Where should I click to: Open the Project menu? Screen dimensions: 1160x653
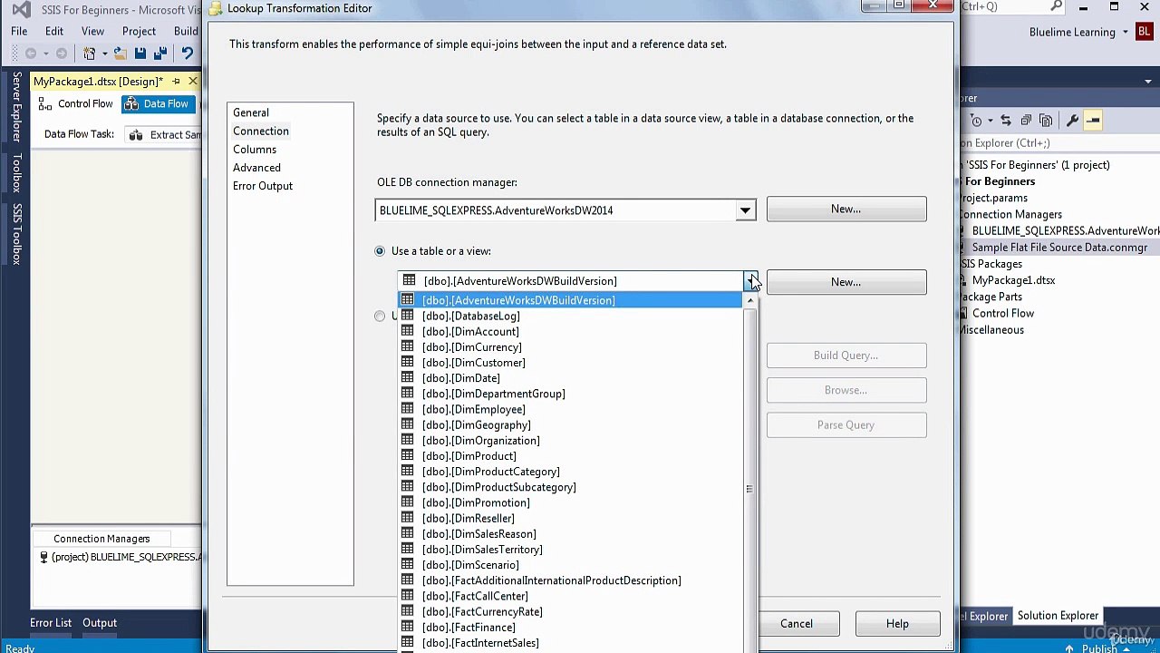139,32
